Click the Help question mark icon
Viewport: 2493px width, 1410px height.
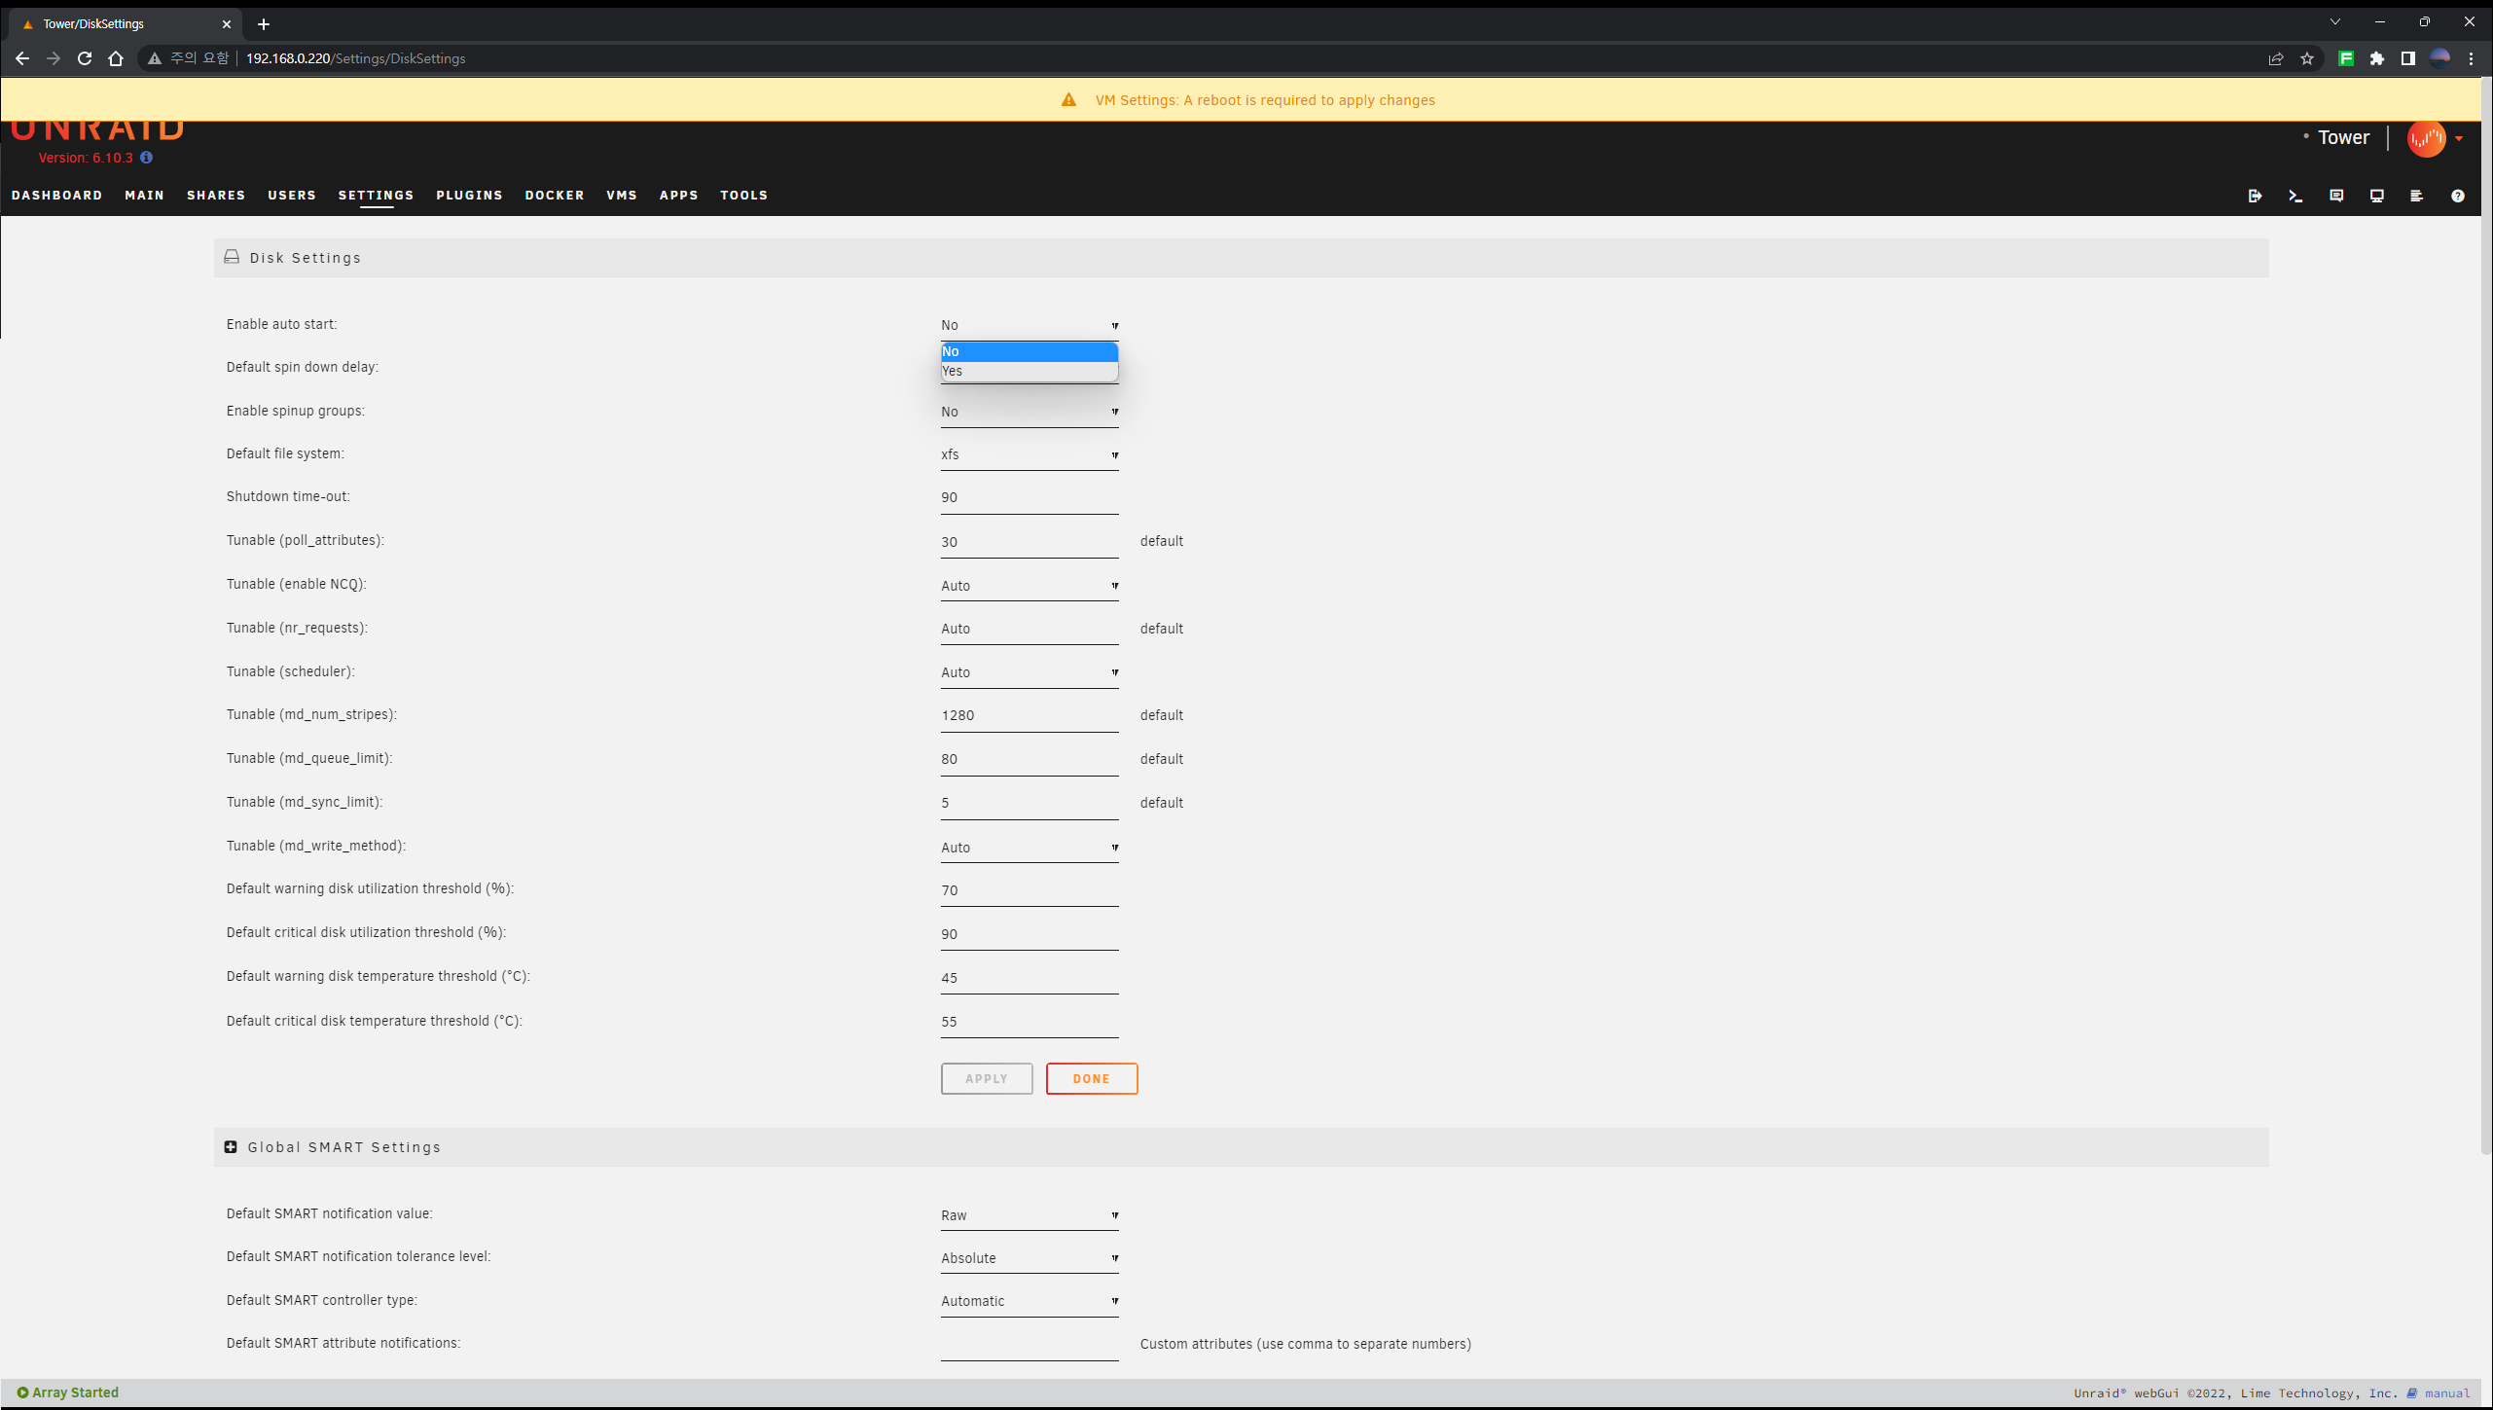coord(2457,196)
